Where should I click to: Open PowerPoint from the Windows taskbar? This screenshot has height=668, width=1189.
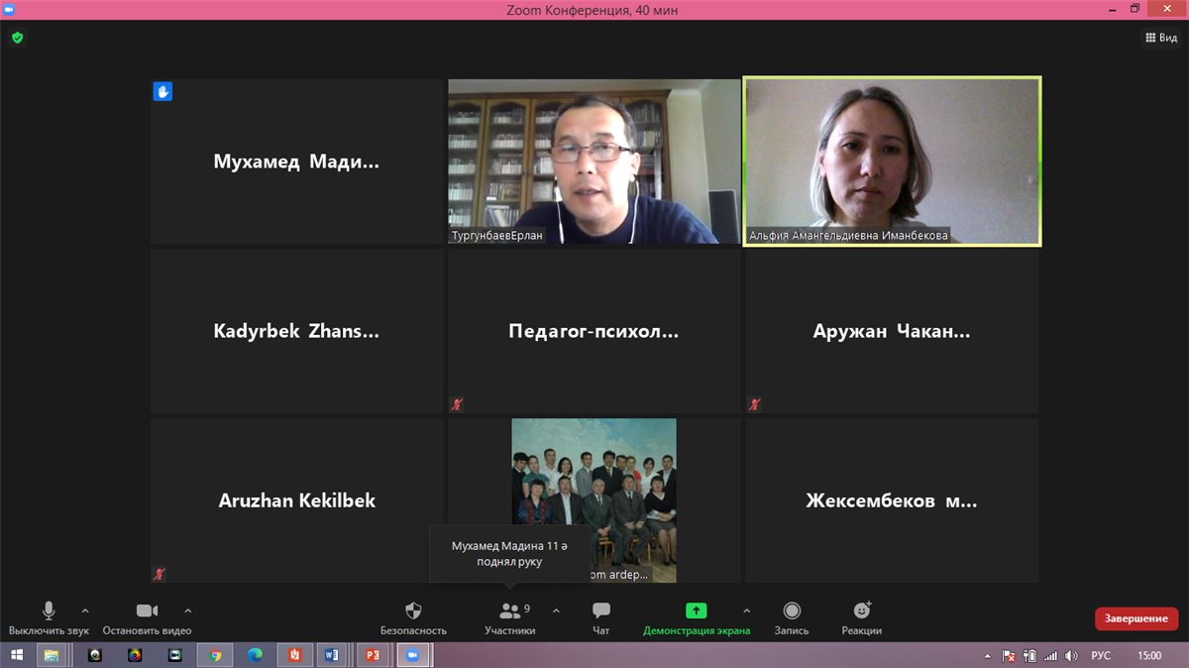point(373,655)
